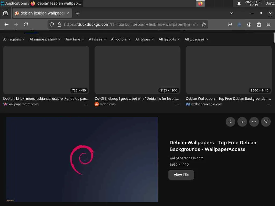Select the 728 × 410 image thumbnail
275x206 pixels.
pyautogui.click(x=46, y=70)
